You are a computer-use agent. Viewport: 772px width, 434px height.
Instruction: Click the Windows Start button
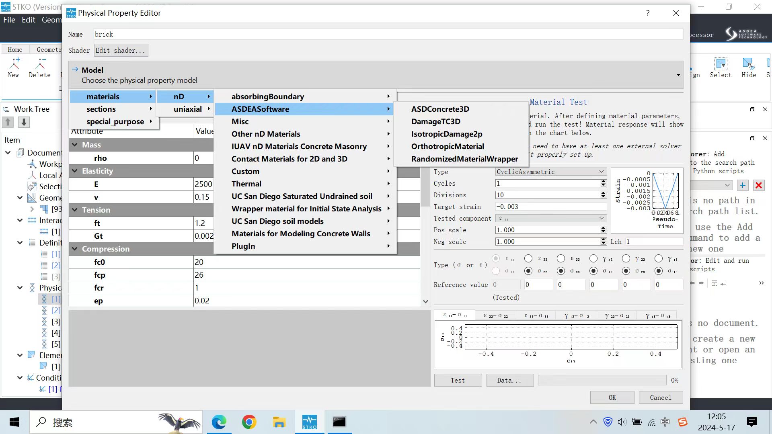tap(14, 422)
